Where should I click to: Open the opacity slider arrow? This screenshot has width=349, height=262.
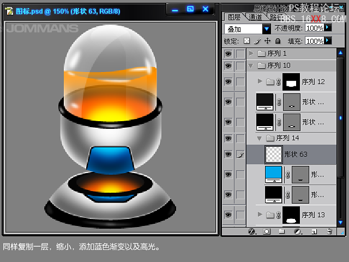tap(328, 27)
